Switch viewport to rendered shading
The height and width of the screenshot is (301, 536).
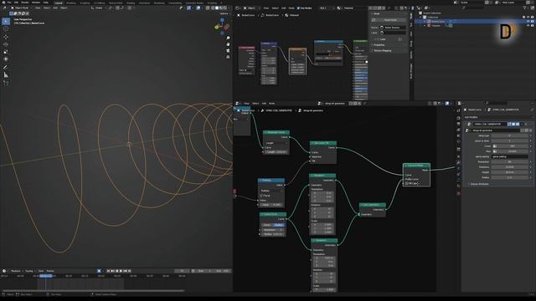[x=225, y=8]
